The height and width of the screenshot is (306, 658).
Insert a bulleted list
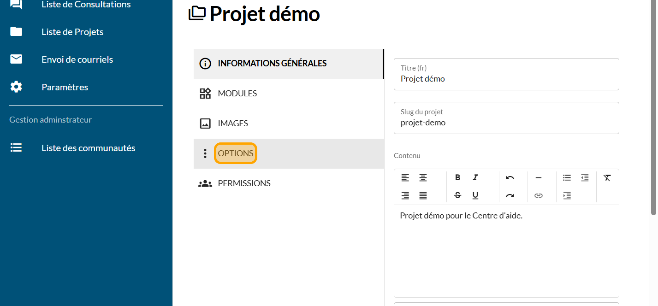(567, 178)
